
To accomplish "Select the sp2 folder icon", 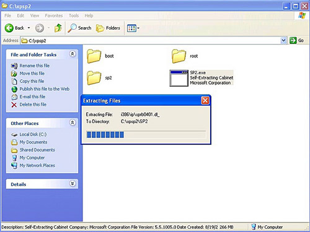I will click(94, 78).
